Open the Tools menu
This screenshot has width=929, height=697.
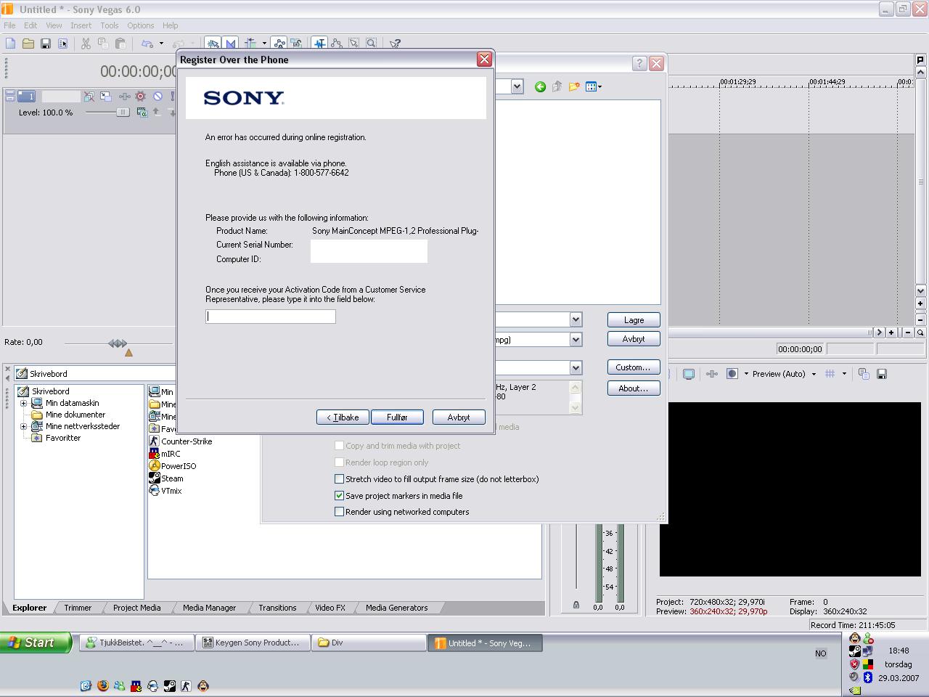(x=110, y=25)
